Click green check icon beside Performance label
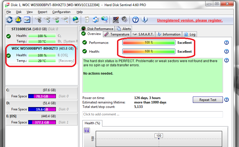Viewport: 239px width, 147px height. click(x=85, y=42)
